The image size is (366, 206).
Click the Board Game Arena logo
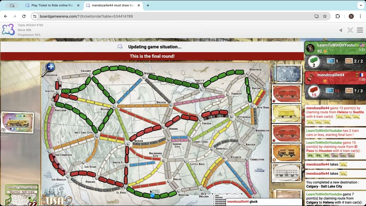[x=8, y=30]
